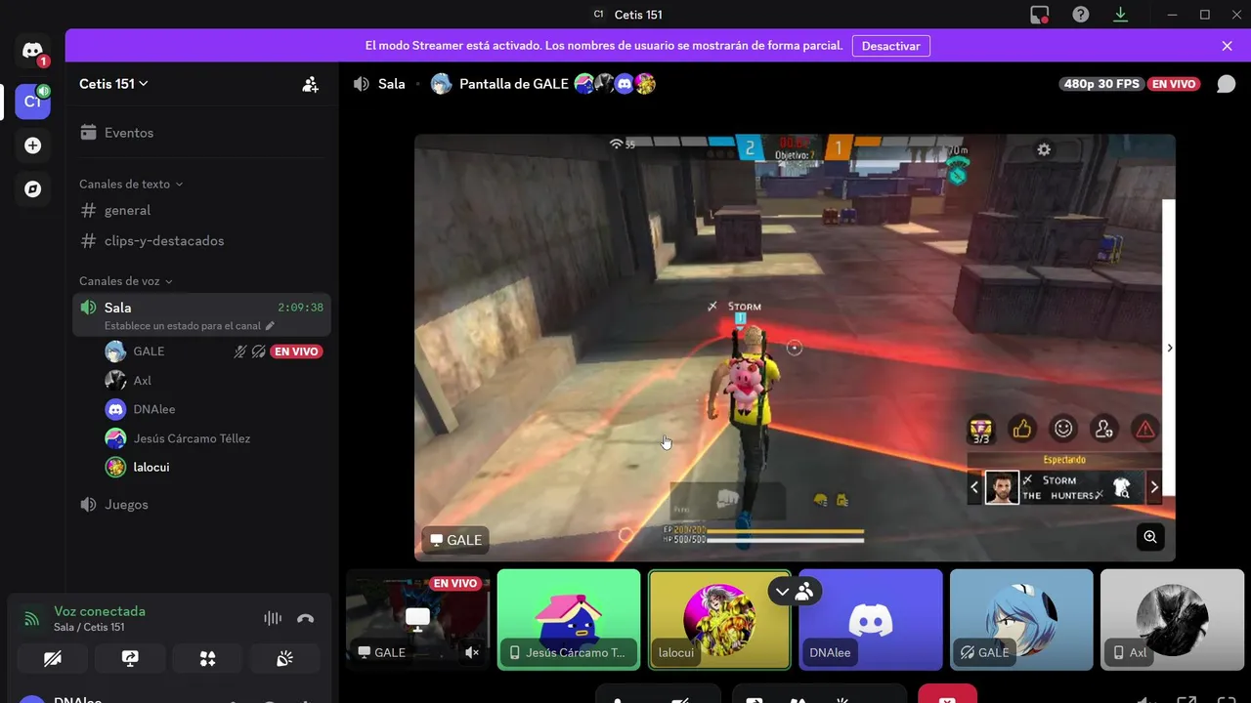The height and width of the screenshot is (703, 1251).
Task: Click the blue-haired GALE avatar tile
Action: pos(1021,620)
